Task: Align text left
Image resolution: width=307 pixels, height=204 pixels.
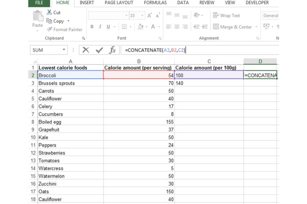Action: 168,26
